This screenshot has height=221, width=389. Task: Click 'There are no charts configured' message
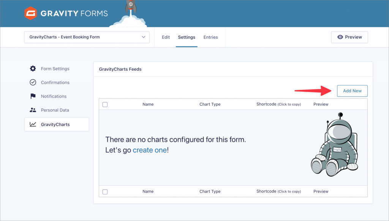[176, 140]
